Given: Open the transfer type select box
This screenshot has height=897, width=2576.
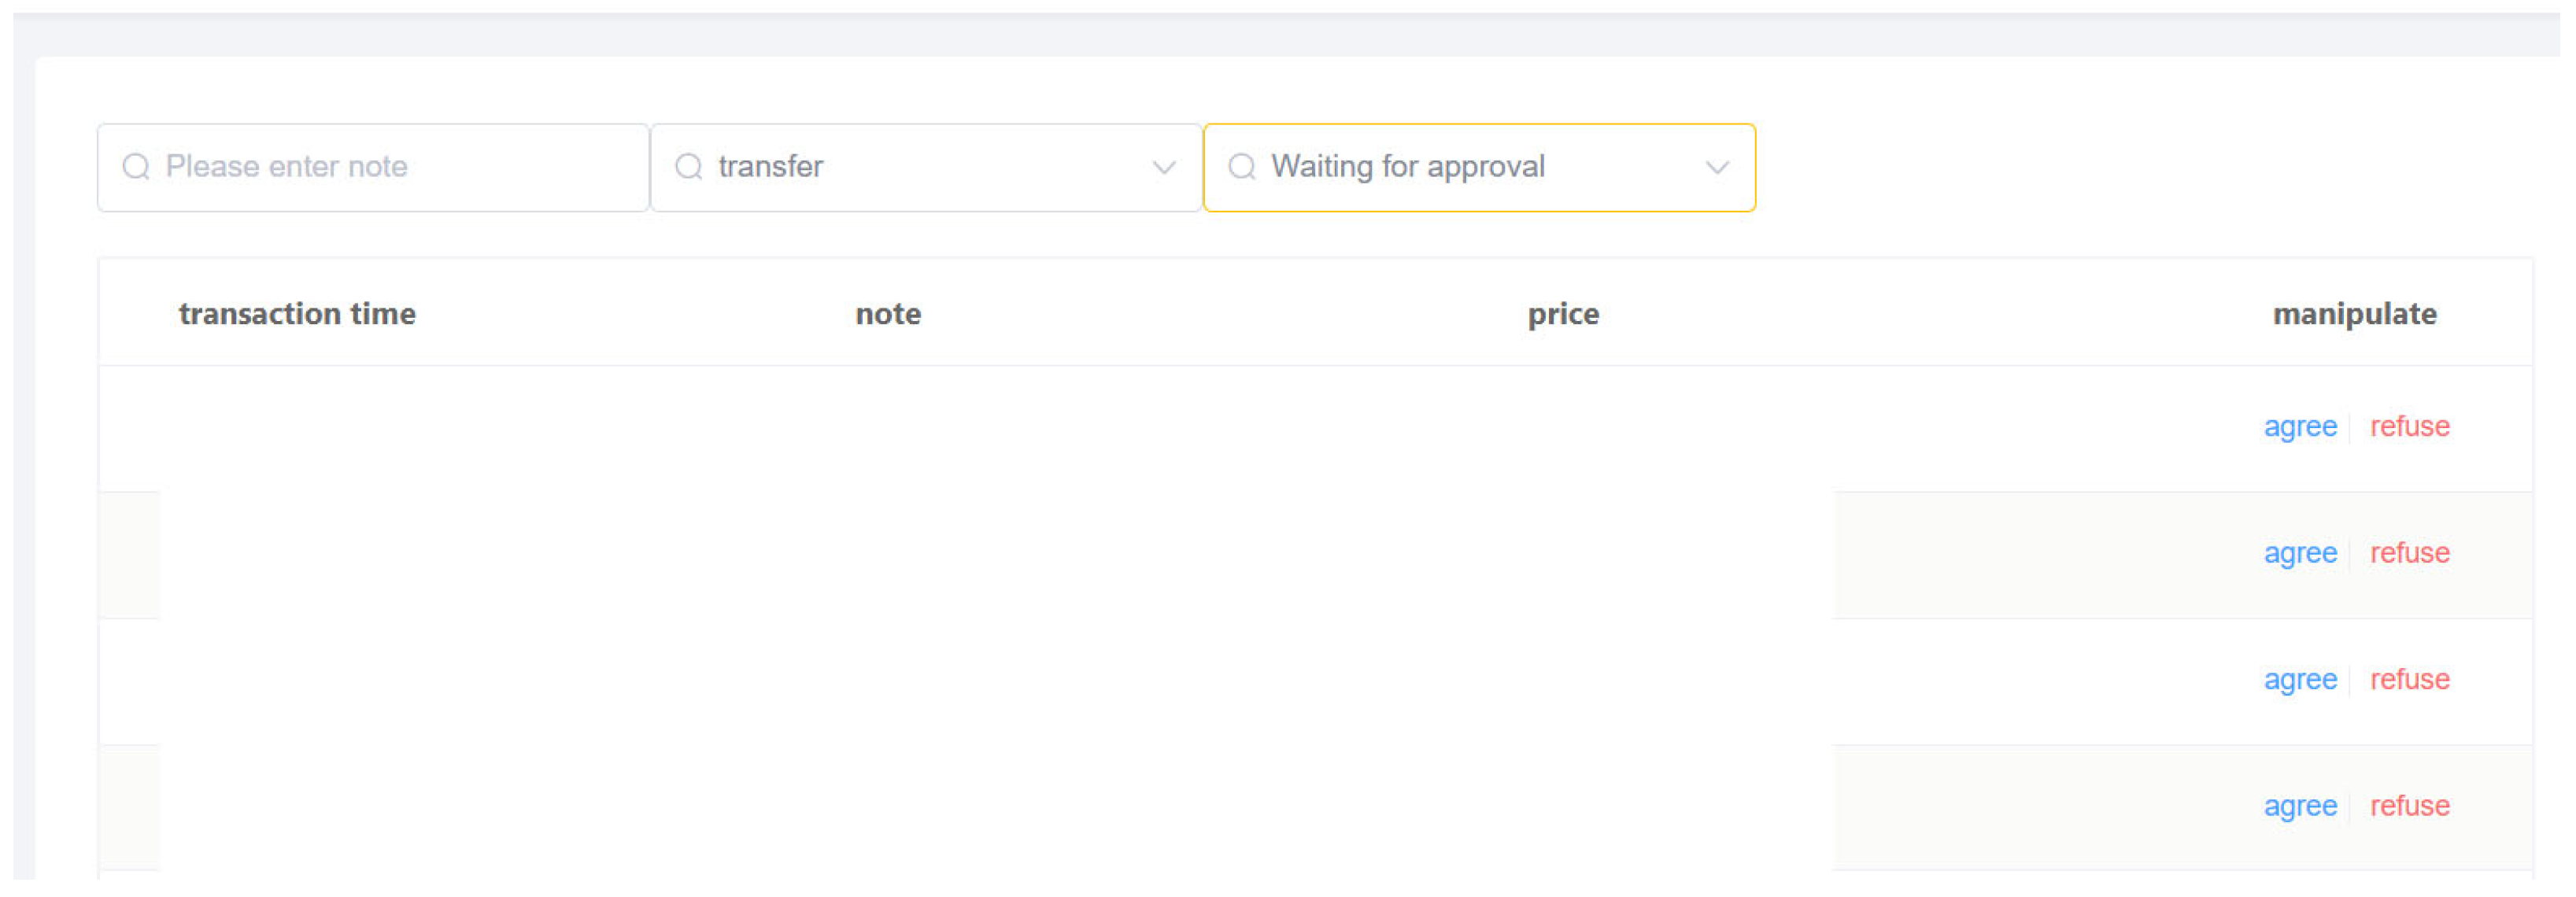Looking at the screenshot, I should coord(926,168).
